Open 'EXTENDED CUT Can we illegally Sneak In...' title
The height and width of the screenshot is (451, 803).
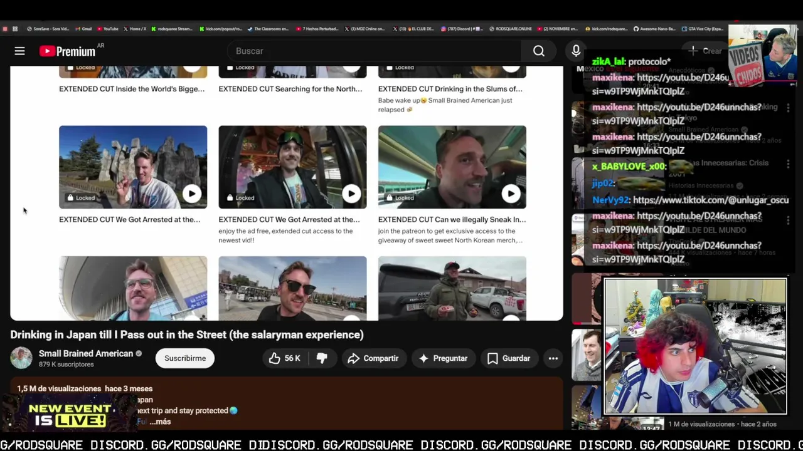tap(452, 219)
